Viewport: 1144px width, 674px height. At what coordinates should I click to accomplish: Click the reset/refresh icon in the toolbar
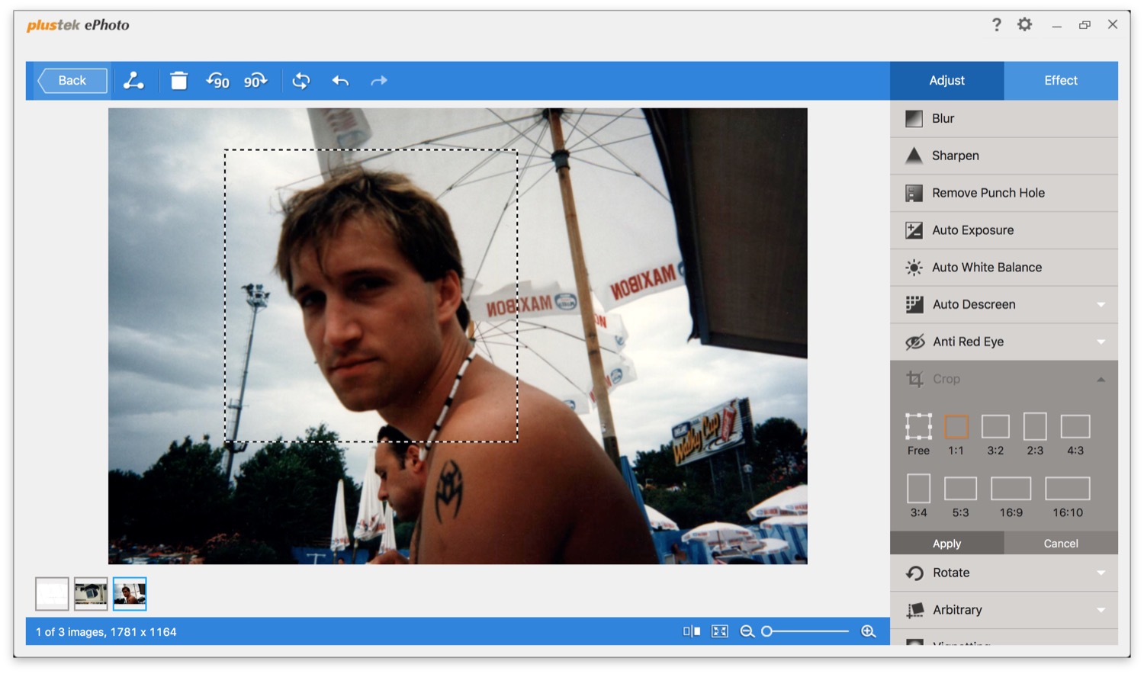point(301,81)
